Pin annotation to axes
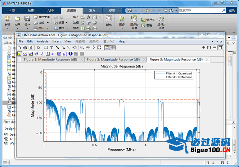Screen dimensions: 239x167 coord(75,48)
